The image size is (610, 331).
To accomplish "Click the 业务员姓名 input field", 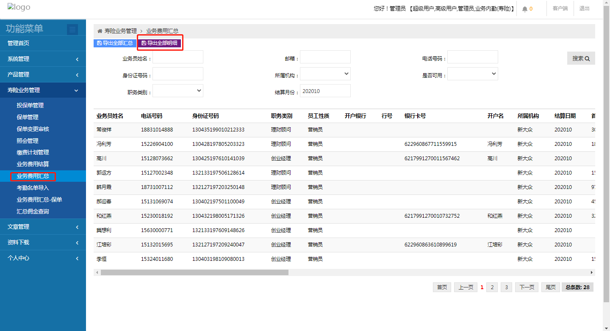I will pyautogui.click(x=177, y=57).
